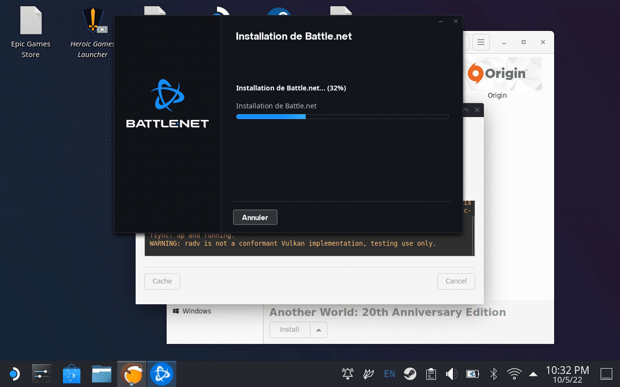The width and height of the screenshot is (620, 387).
Task: Open the Wi-Fi network tray icon
Action: pyautogui.click(x=514, y=373)
